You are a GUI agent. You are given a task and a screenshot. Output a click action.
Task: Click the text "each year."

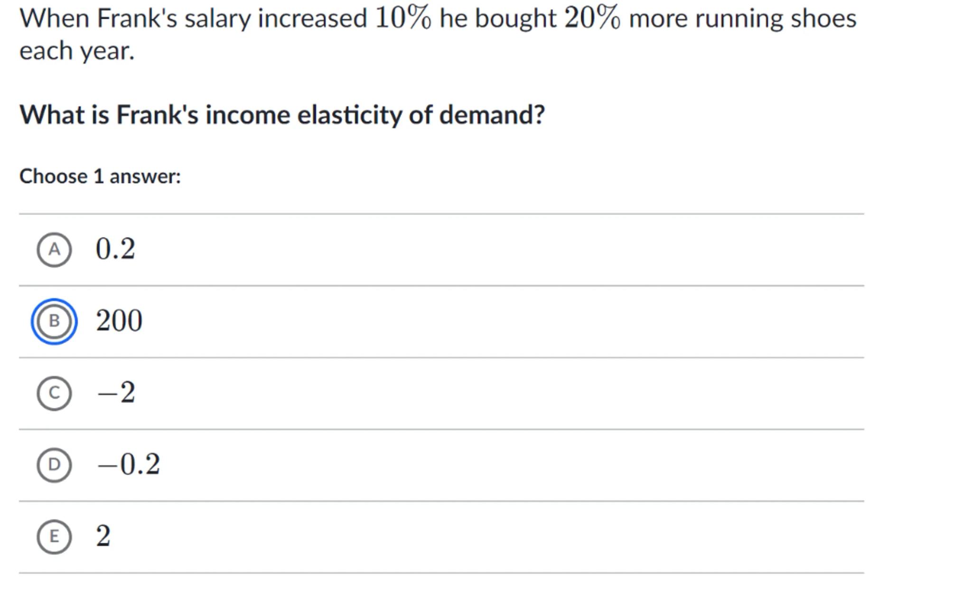click(x=77, y=51)
